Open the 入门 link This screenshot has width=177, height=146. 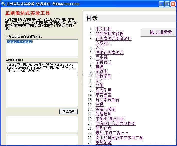(99, 48)
